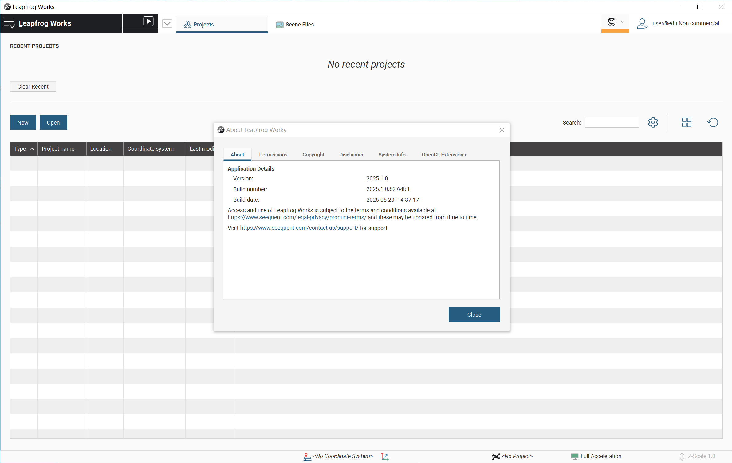Image resolution: width=732 pixels, height=463 pixels.
Task: Click the Projects tab cubes icon
Action: point(187,25)
